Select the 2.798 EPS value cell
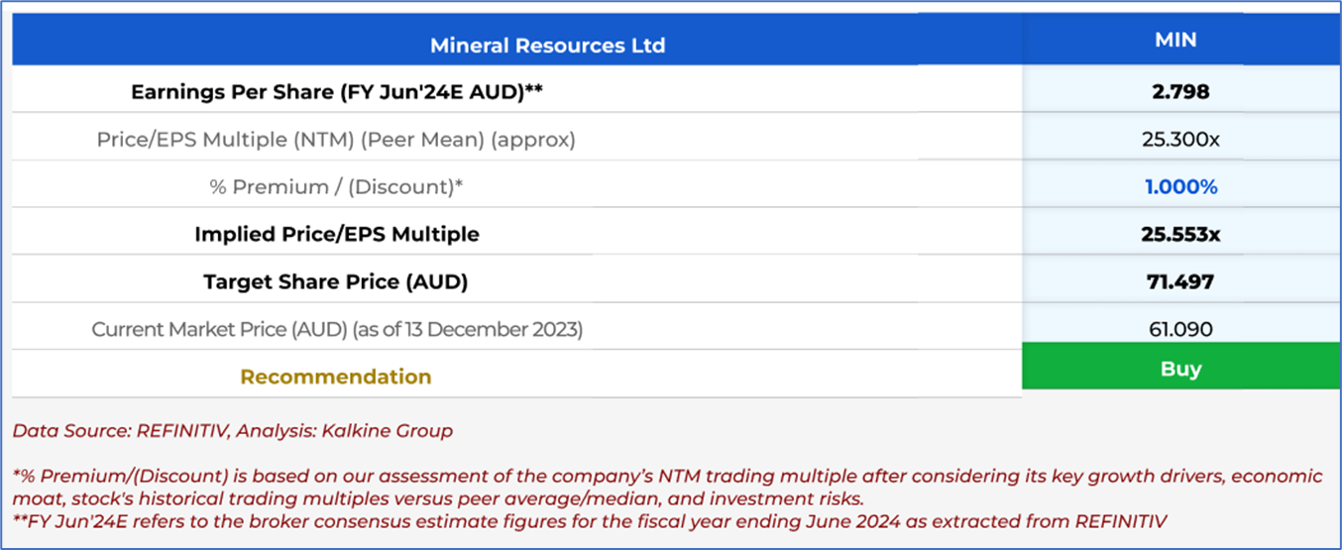This screenshot has width=1342, height=550. tap(1180, 92)
